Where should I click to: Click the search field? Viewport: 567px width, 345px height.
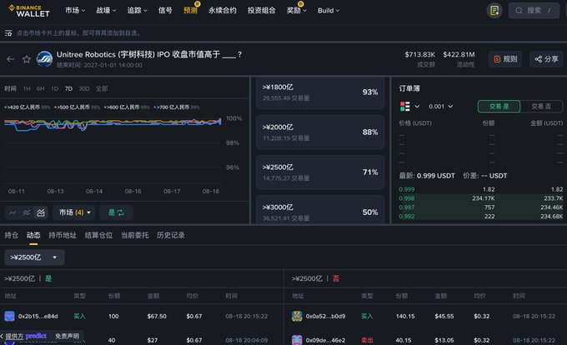(534, 11)
